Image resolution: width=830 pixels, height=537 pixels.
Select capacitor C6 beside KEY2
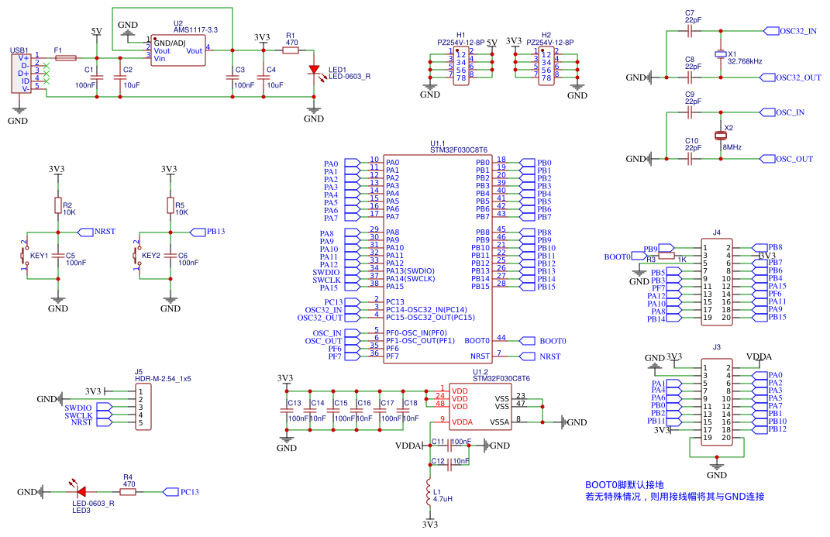(170, 256)
